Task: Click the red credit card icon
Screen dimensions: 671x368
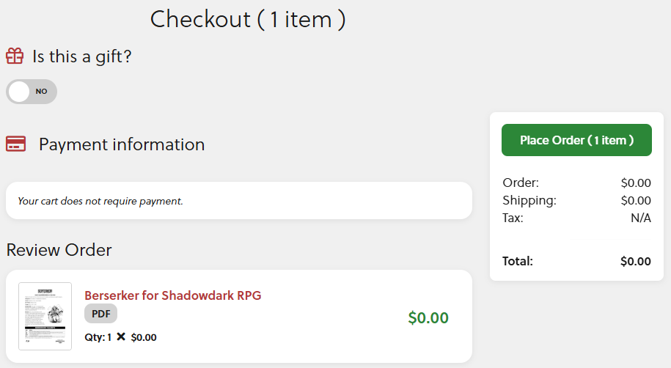Action: tap(16, 144)
